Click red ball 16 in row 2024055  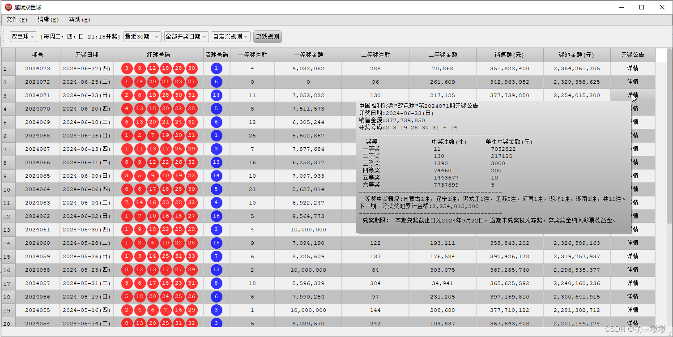click(x=179, y=310)
